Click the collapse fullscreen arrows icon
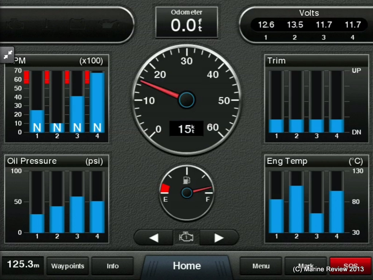This screenshot has height=280, width=373. (x=8, y=55)
